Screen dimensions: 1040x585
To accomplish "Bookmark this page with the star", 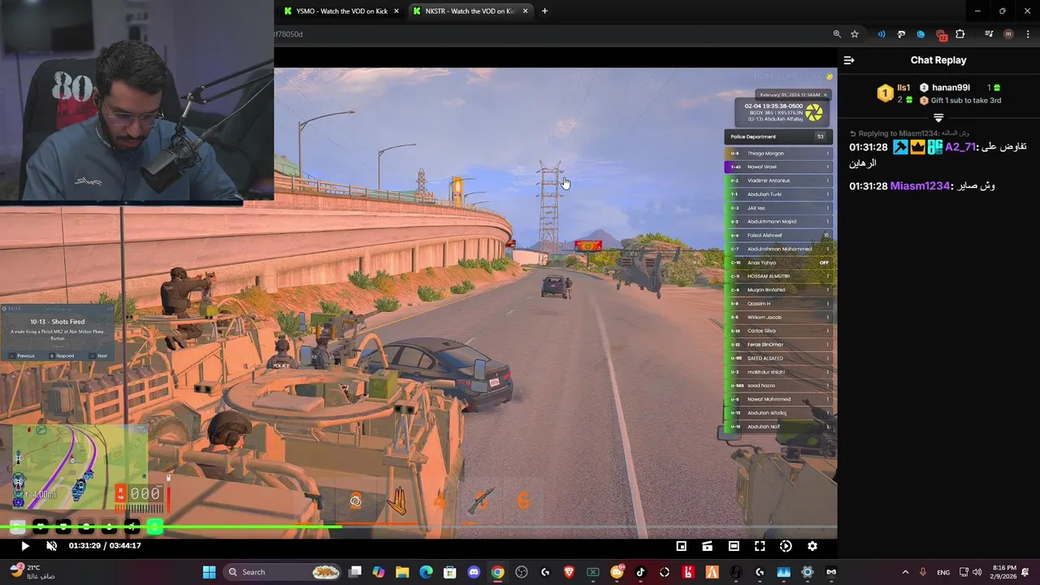I will (855, 34).
